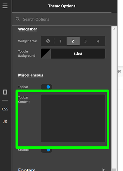The height and width of the screenshot is (171, 123).
Task: Select the no widget areas icon
Action: click(48, 41)
